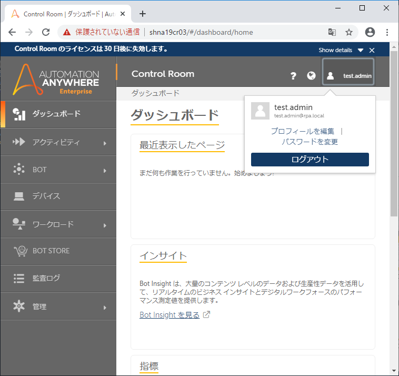
Task: Click the プロフィールを編集 link
Action: [303, 131]
